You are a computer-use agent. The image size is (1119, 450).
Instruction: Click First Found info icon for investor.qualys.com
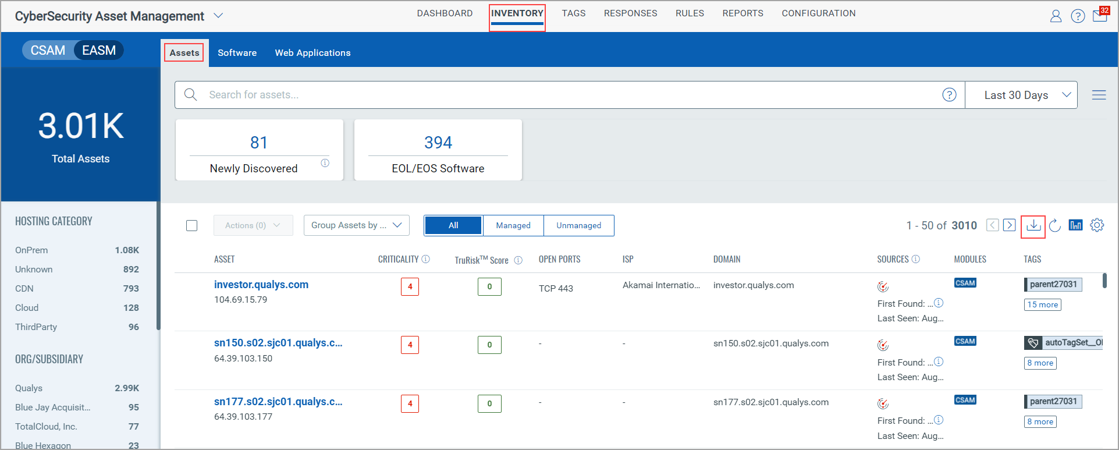pos(939,303)
